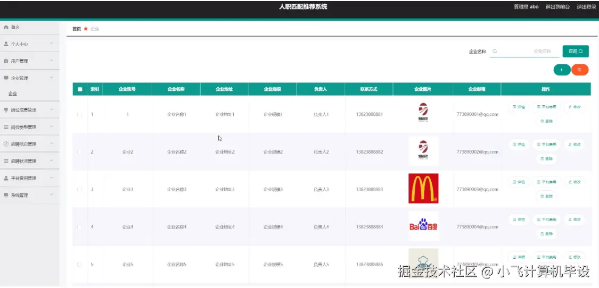The width and height of the screenshot is (599, 288).
Task: Click 删除 for 企业名称4 row
Action: pyautogui.click(x=546, y=234)
